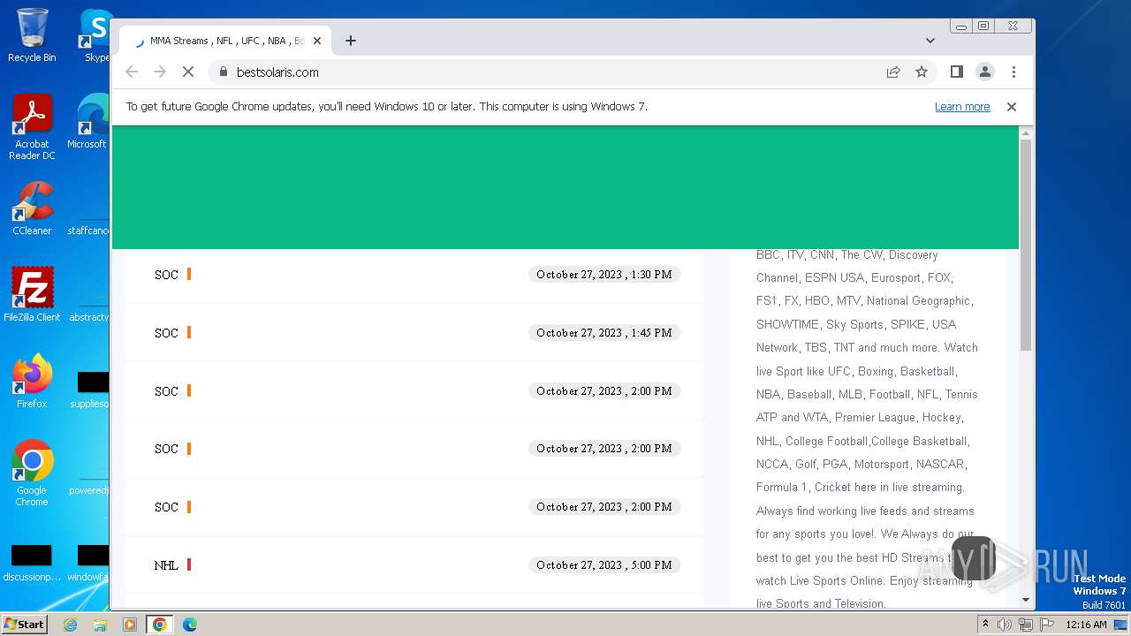This screenshot has width=1131, height=636.
Task: Click the October 27, 2023, 5:00 PM badge
Action: click(604, 565)
